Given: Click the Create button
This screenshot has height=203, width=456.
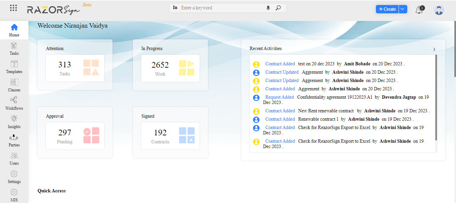Looking at the screenshot, I should click(x=387, y=9).
